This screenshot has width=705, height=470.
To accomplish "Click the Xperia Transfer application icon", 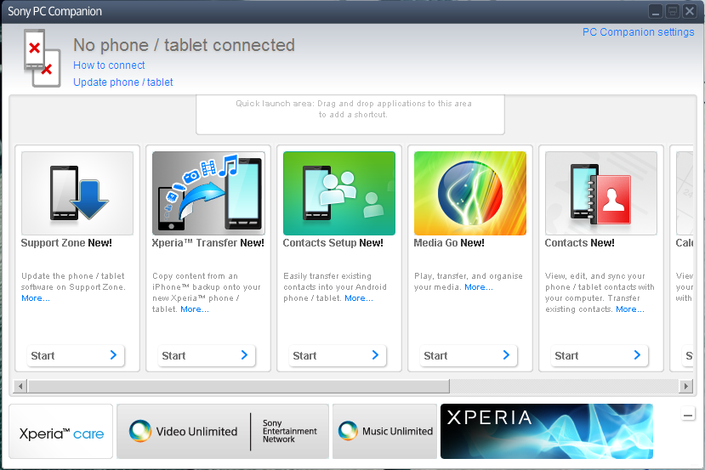I will coord(208,193).
